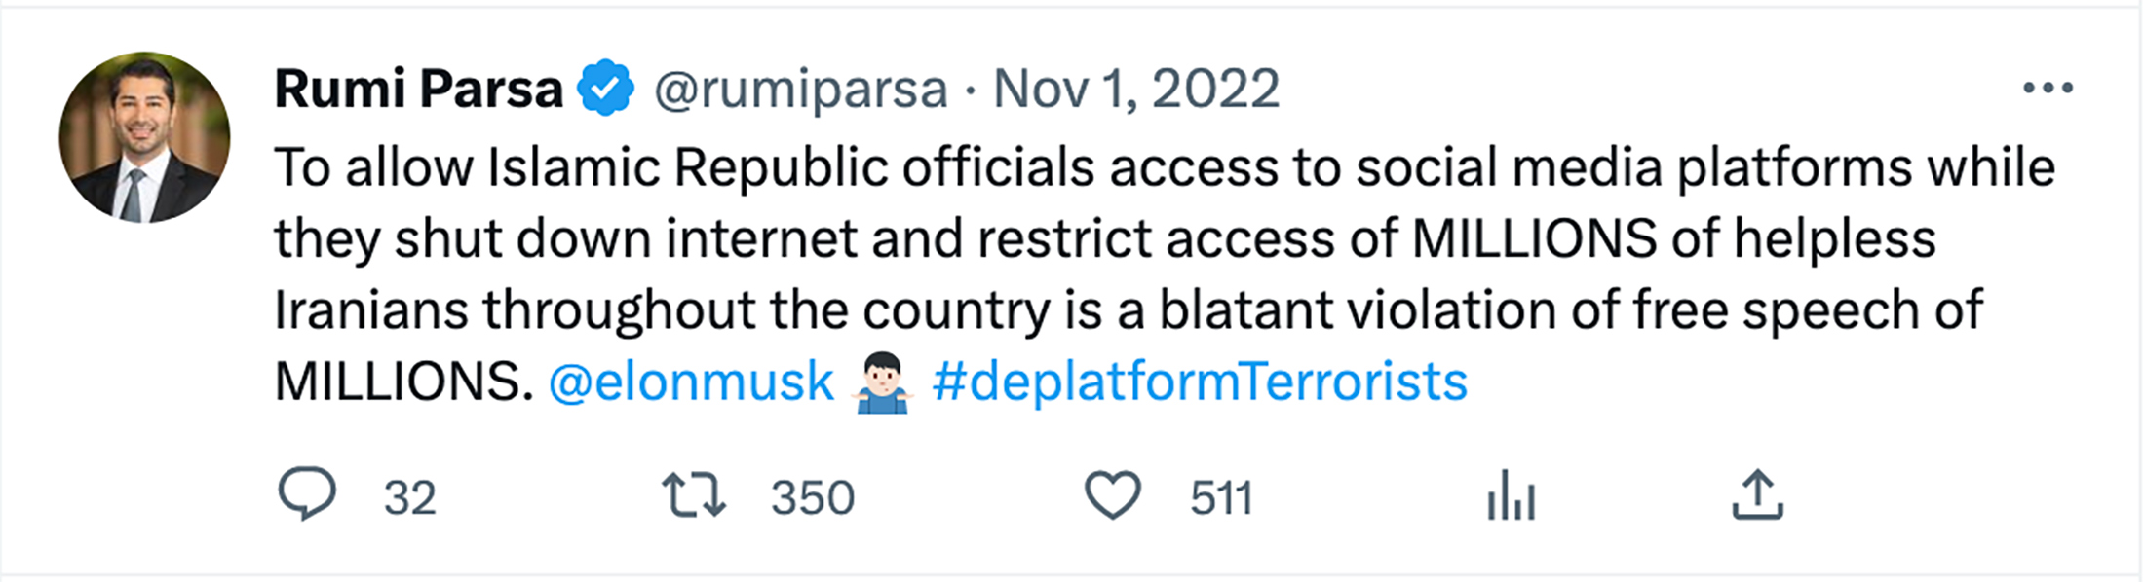Open Rumi Parsa's profile picture
2144x582 pixels.
coord(145,137)
